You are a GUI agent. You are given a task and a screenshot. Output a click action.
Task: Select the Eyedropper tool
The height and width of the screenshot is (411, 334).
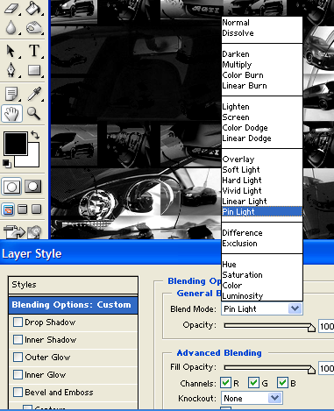pyautogui.click(x=34, y=94)
